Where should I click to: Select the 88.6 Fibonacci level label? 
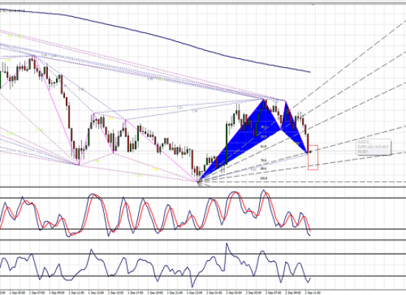pos(264,168)
